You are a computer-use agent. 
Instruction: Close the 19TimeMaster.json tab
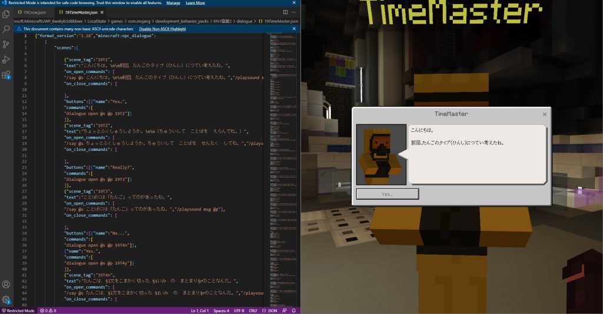coord(102,12)
